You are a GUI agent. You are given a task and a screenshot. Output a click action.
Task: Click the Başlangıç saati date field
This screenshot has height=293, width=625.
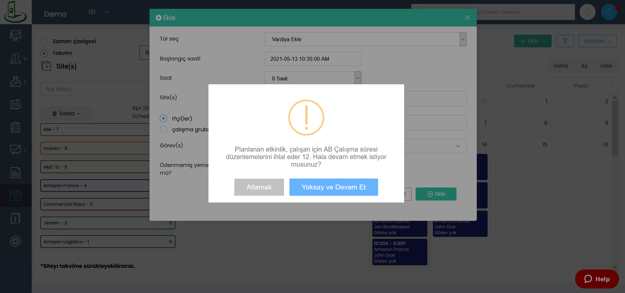[313, 59]
